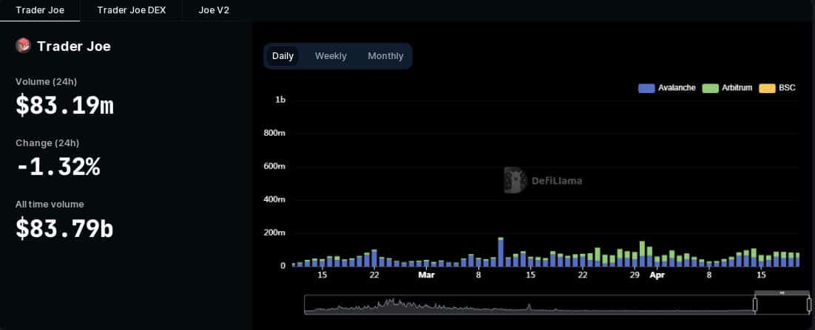Click the Mar axis label
The width and height of the screenshot is (815, 330).
(426, 275)
